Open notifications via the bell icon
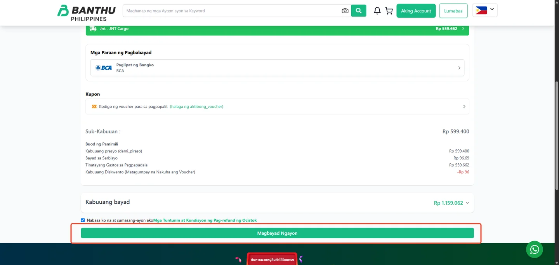 click(377, 11)
